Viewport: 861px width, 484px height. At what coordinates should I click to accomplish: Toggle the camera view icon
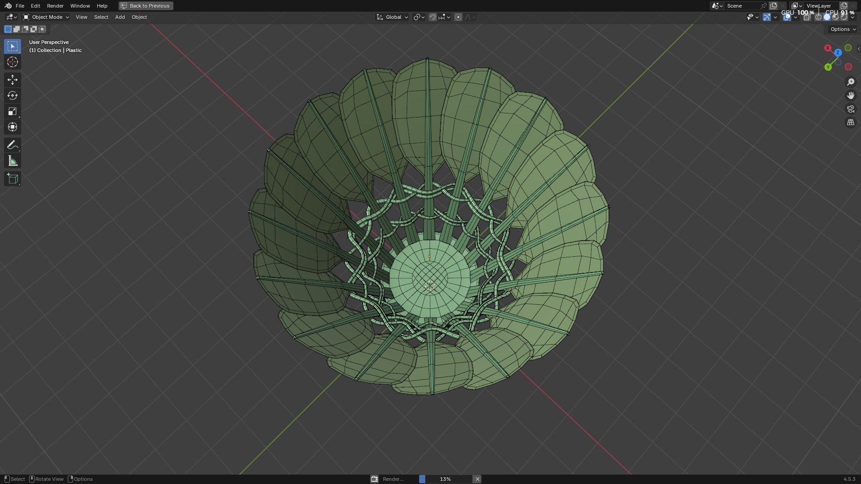click(851, 109)
